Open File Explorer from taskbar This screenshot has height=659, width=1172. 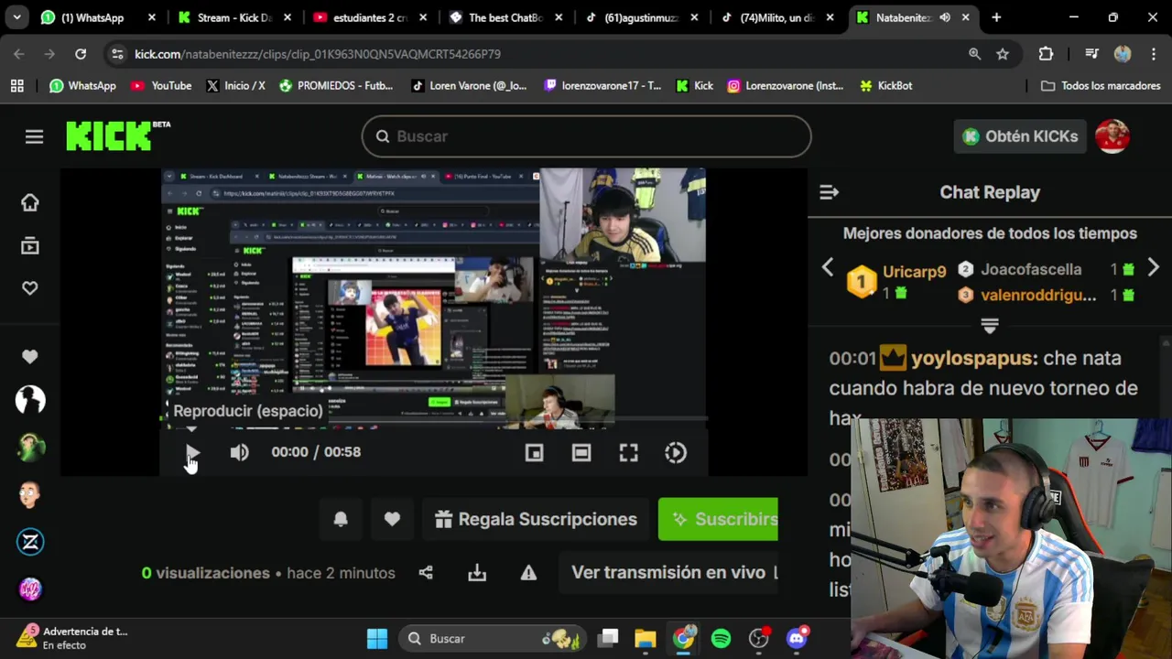(646, 638)
